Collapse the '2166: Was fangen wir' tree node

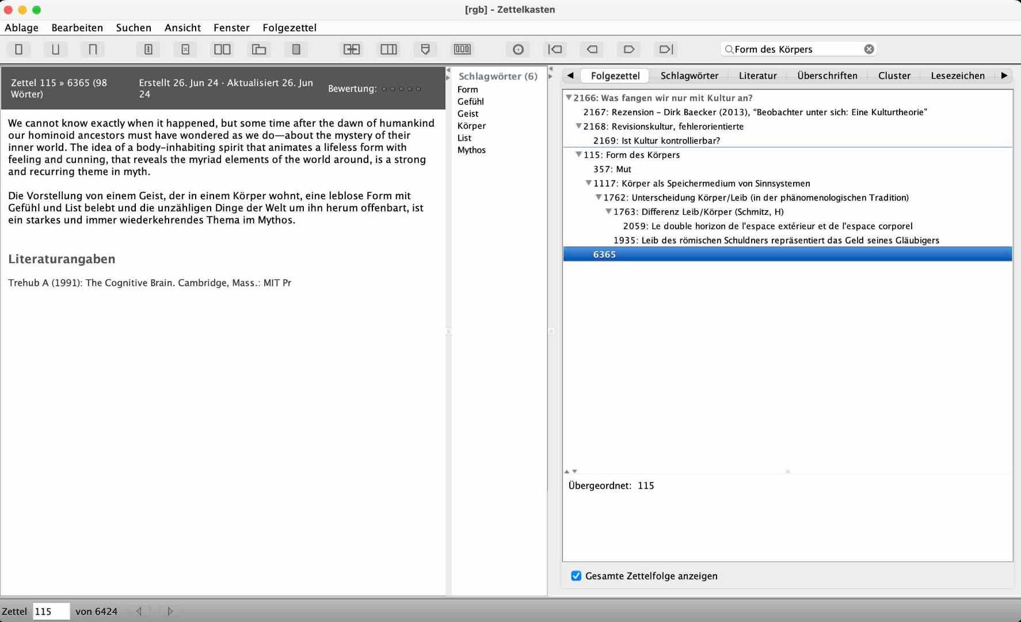(569, 98)
